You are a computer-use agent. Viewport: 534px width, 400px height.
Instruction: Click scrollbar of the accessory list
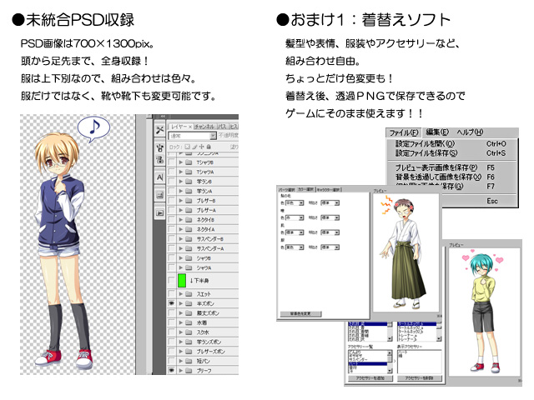[x=390, y=362]
